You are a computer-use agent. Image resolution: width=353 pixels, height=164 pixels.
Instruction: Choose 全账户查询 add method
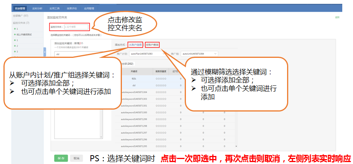[152, 45]
